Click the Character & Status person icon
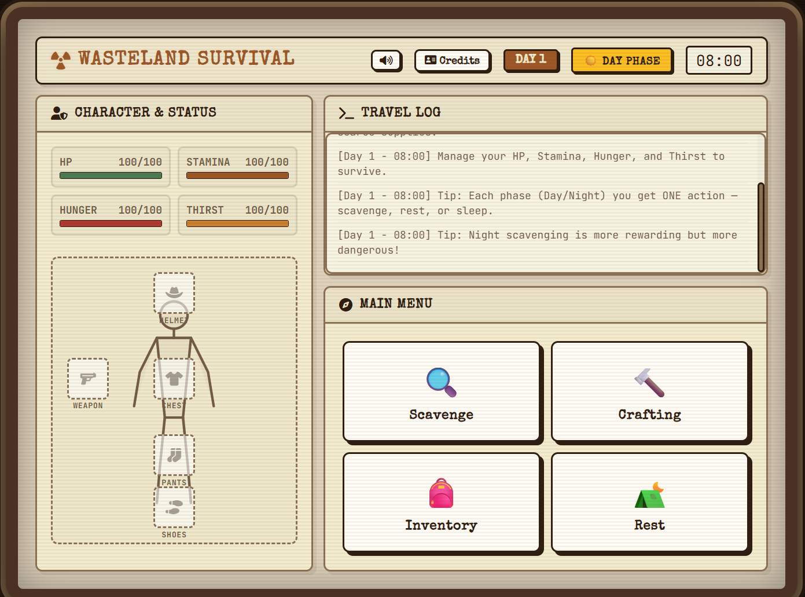This screenshot has width=805, height=597. click(59, 113)
